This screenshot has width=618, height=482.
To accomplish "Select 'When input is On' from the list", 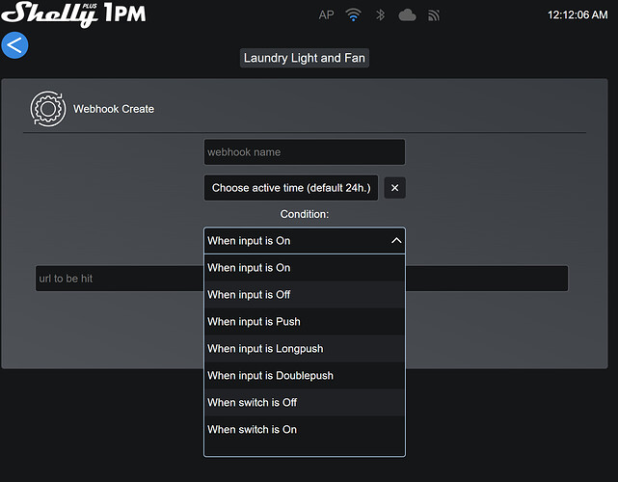I will click(x=305, y=268).
